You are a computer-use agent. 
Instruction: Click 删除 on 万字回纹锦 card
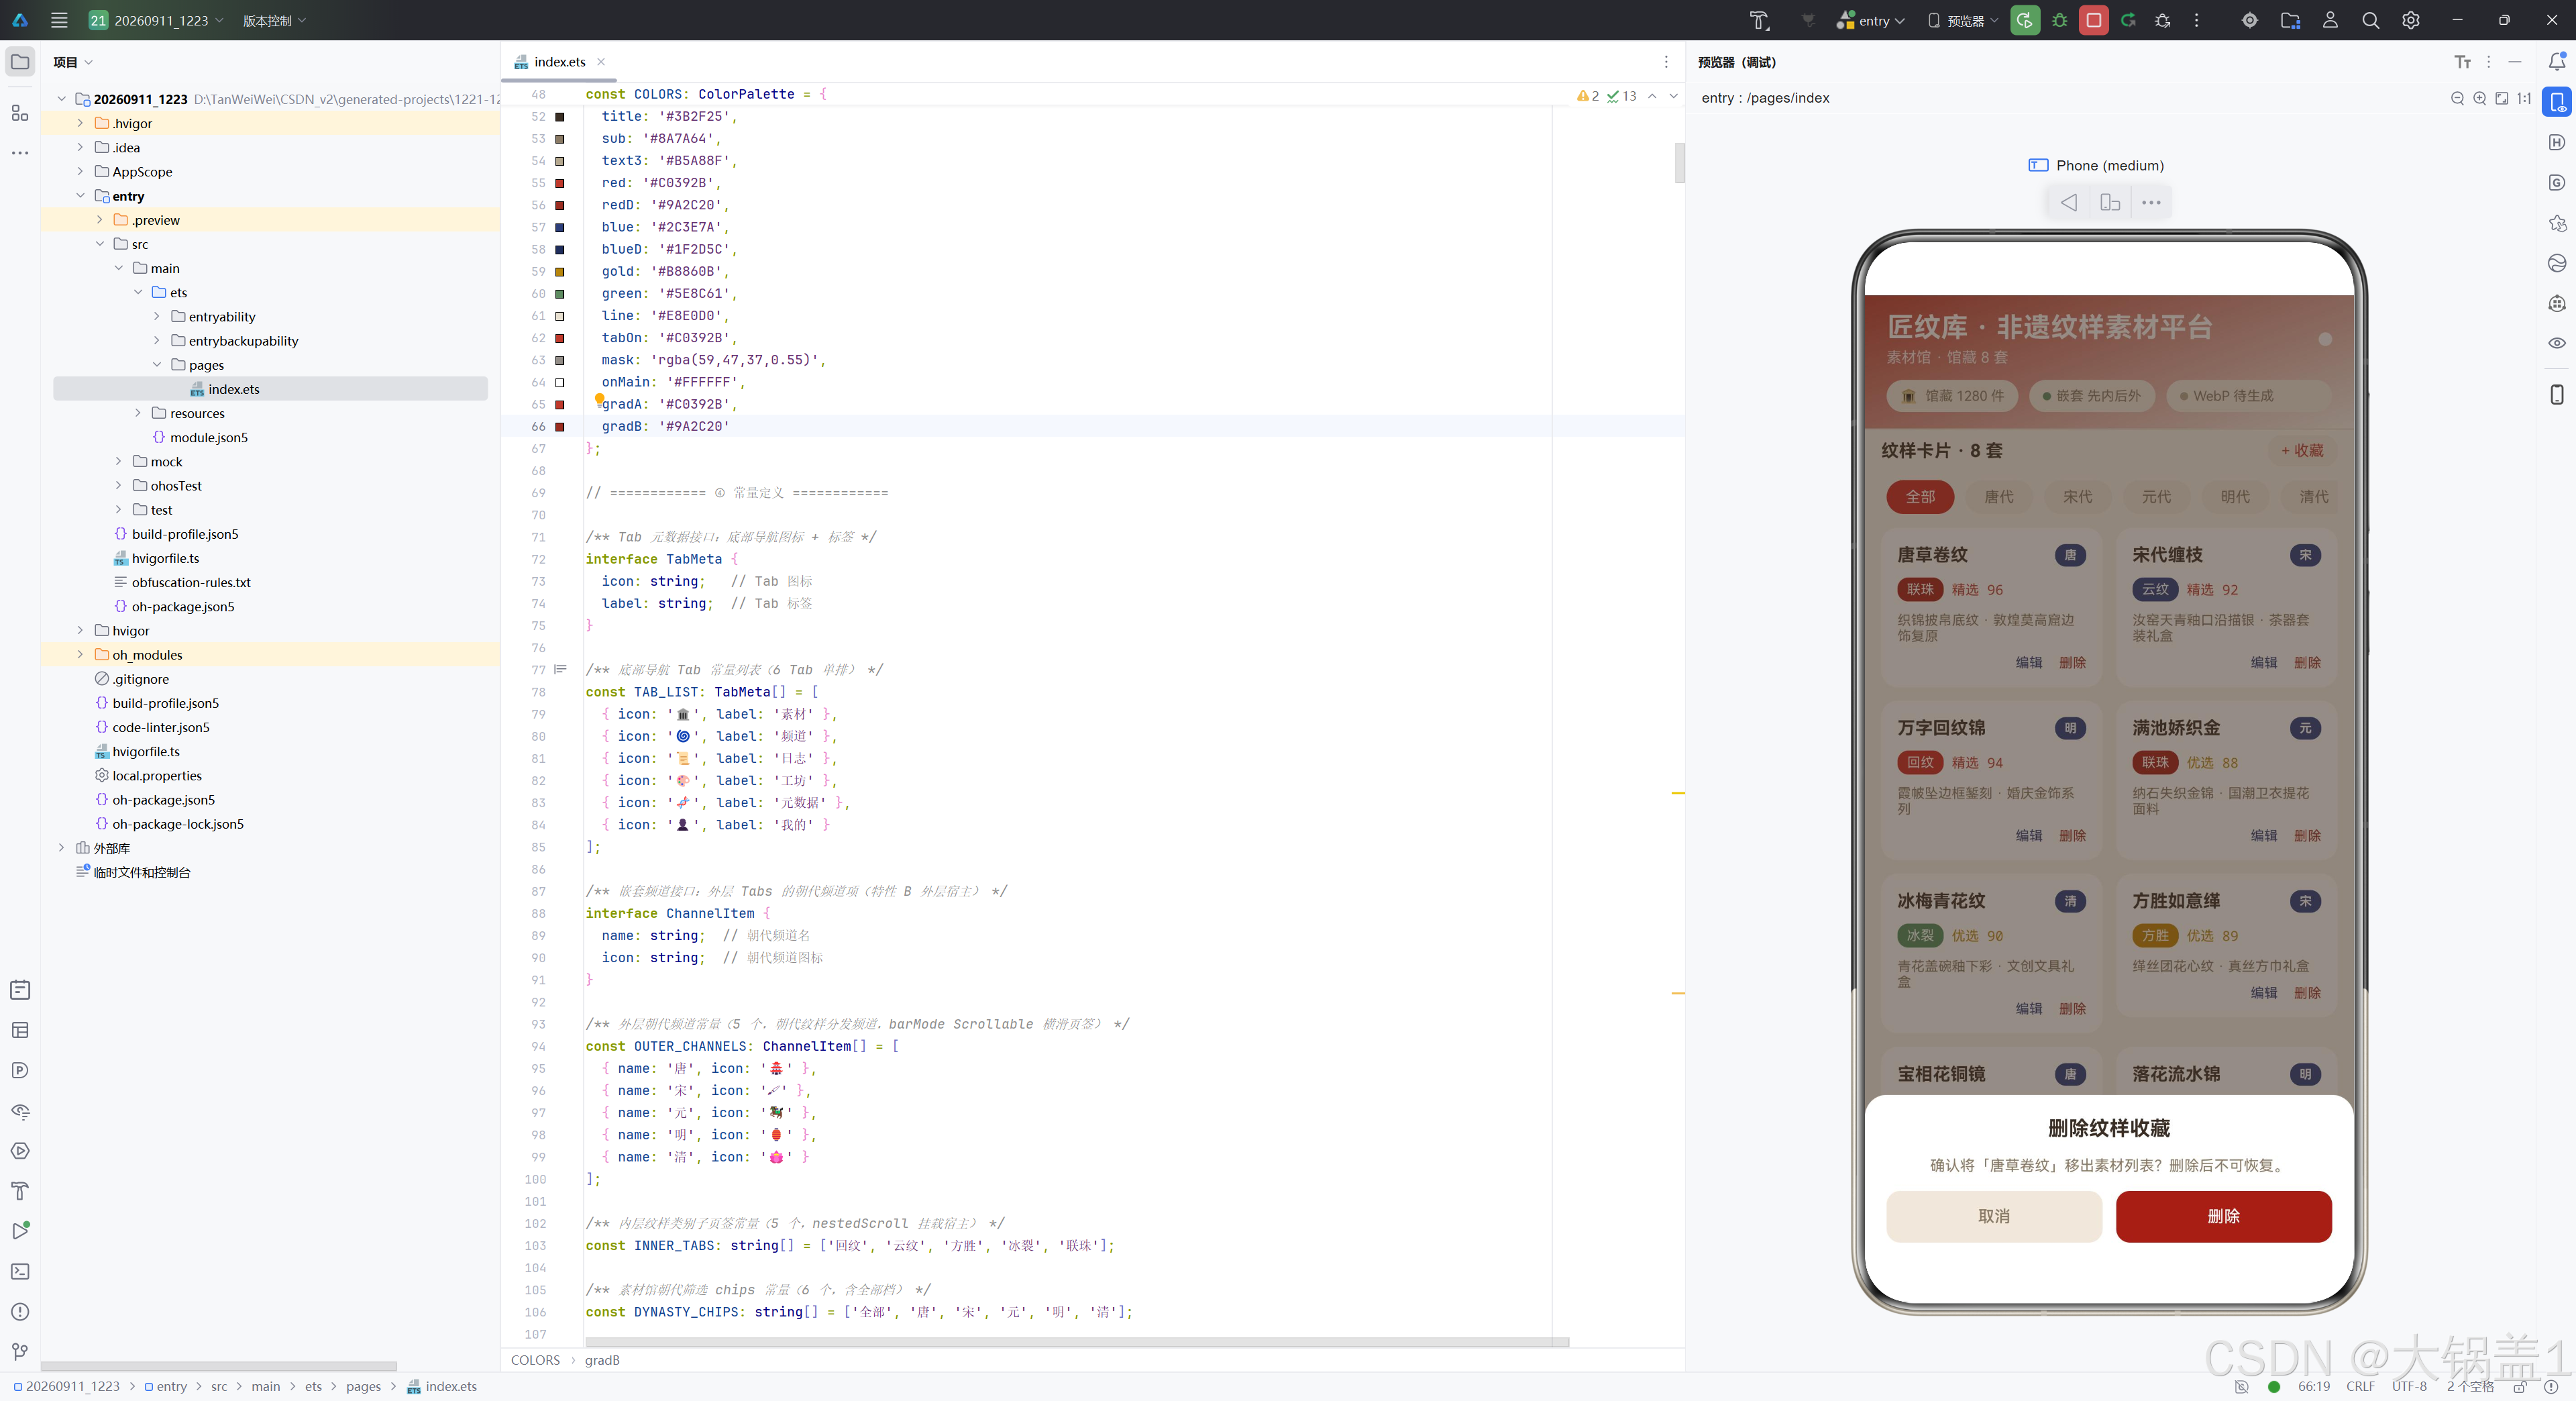2073,835
